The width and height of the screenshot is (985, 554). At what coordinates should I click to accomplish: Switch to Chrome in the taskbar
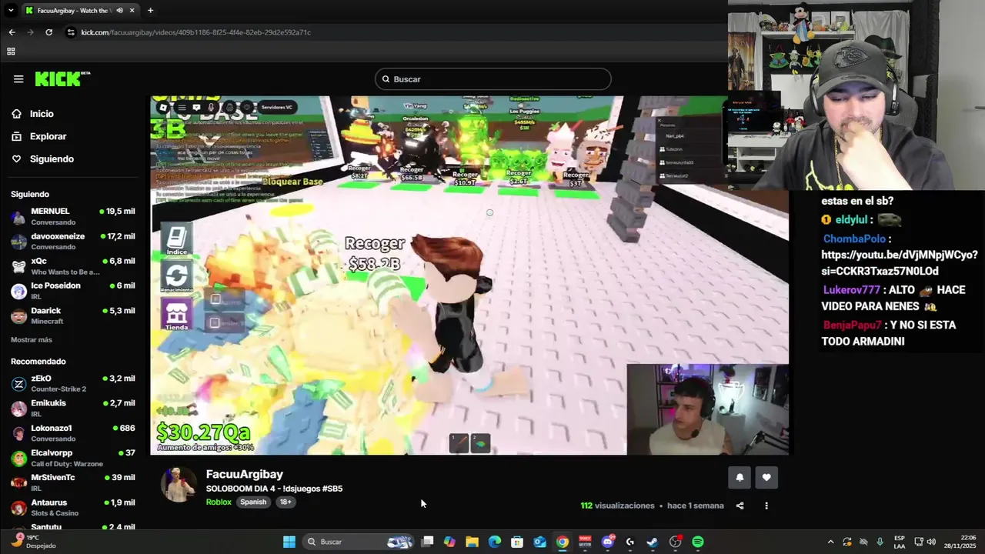[563, 542]
